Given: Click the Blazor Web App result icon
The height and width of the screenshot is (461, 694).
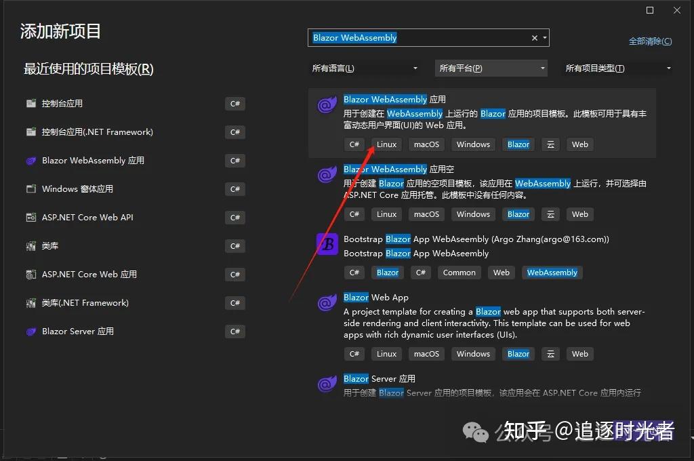Looking at the screenshot, I should (327, 303).
